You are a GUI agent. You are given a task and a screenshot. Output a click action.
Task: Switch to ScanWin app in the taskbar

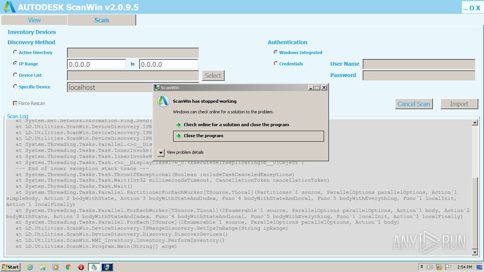tap(94, 267)
